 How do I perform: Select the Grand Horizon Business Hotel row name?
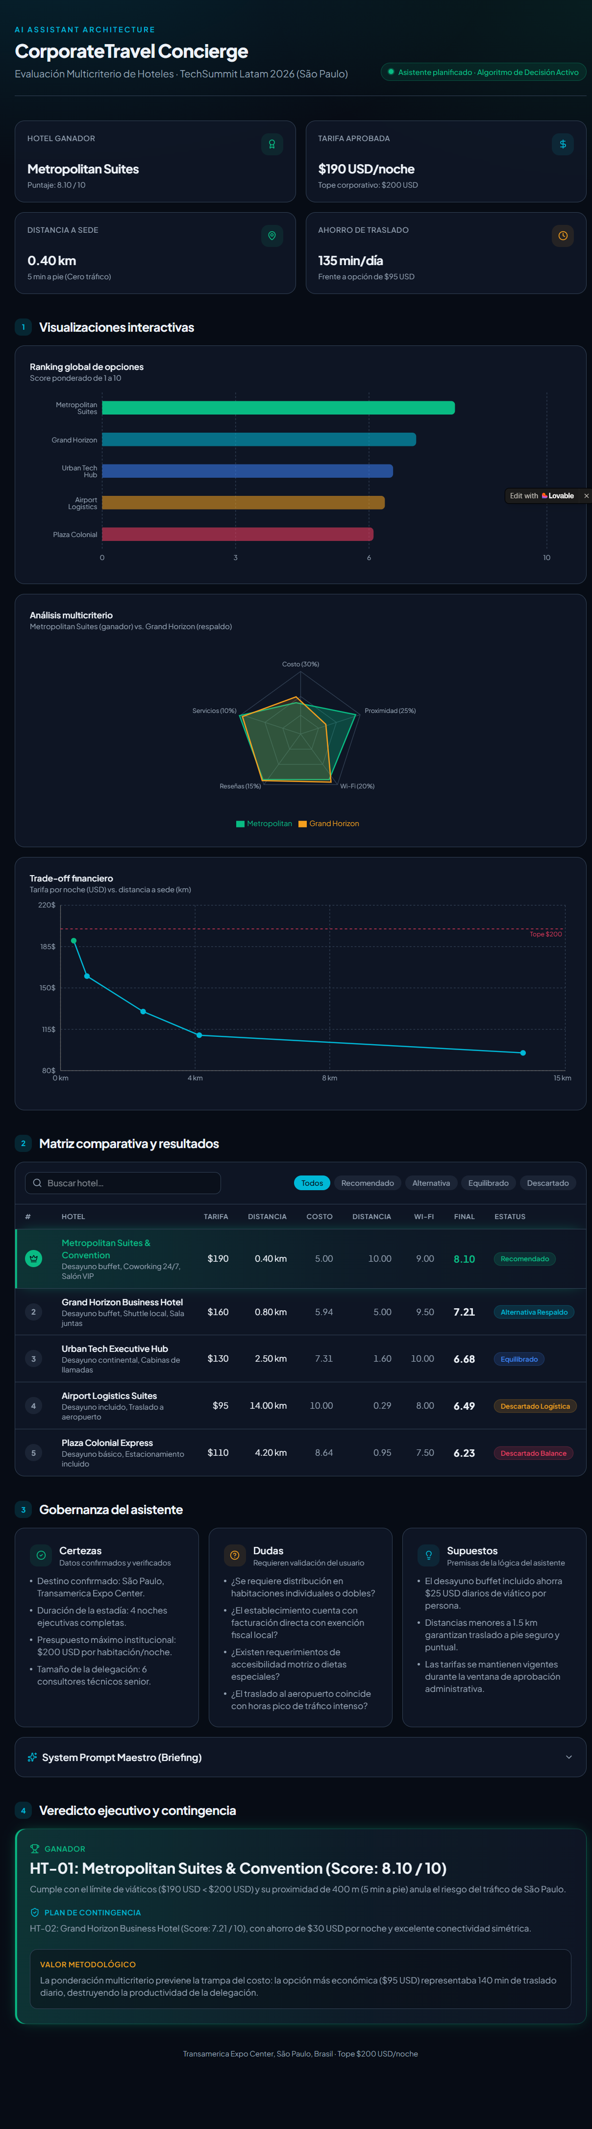(123, 1302)
